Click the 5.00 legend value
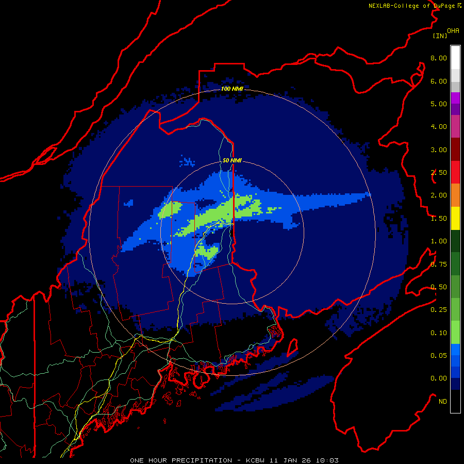This screenshot has height=464, width=464. tap(439, 104)
